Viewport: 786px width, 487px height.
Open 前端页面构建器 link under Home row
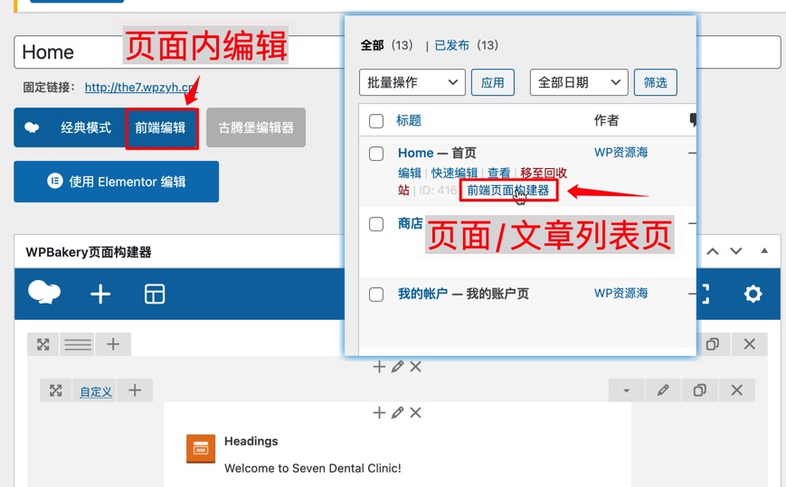pyautogui.click(x=508, y=191)
